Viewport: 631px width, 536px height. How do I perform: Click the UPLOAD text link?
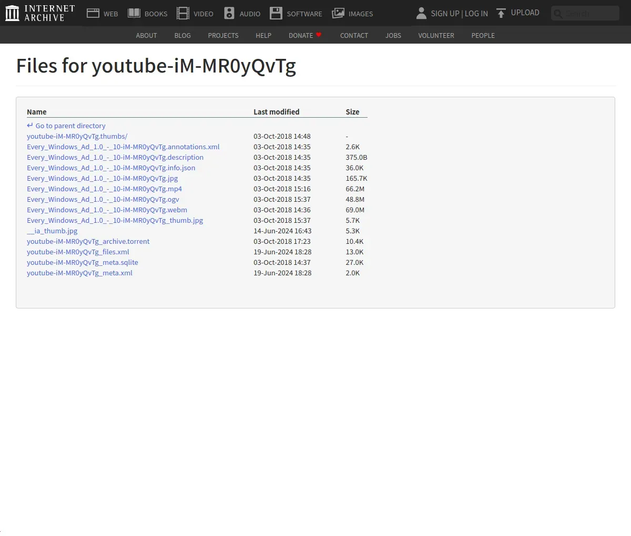pyautogui.click(x=525, y=13)
